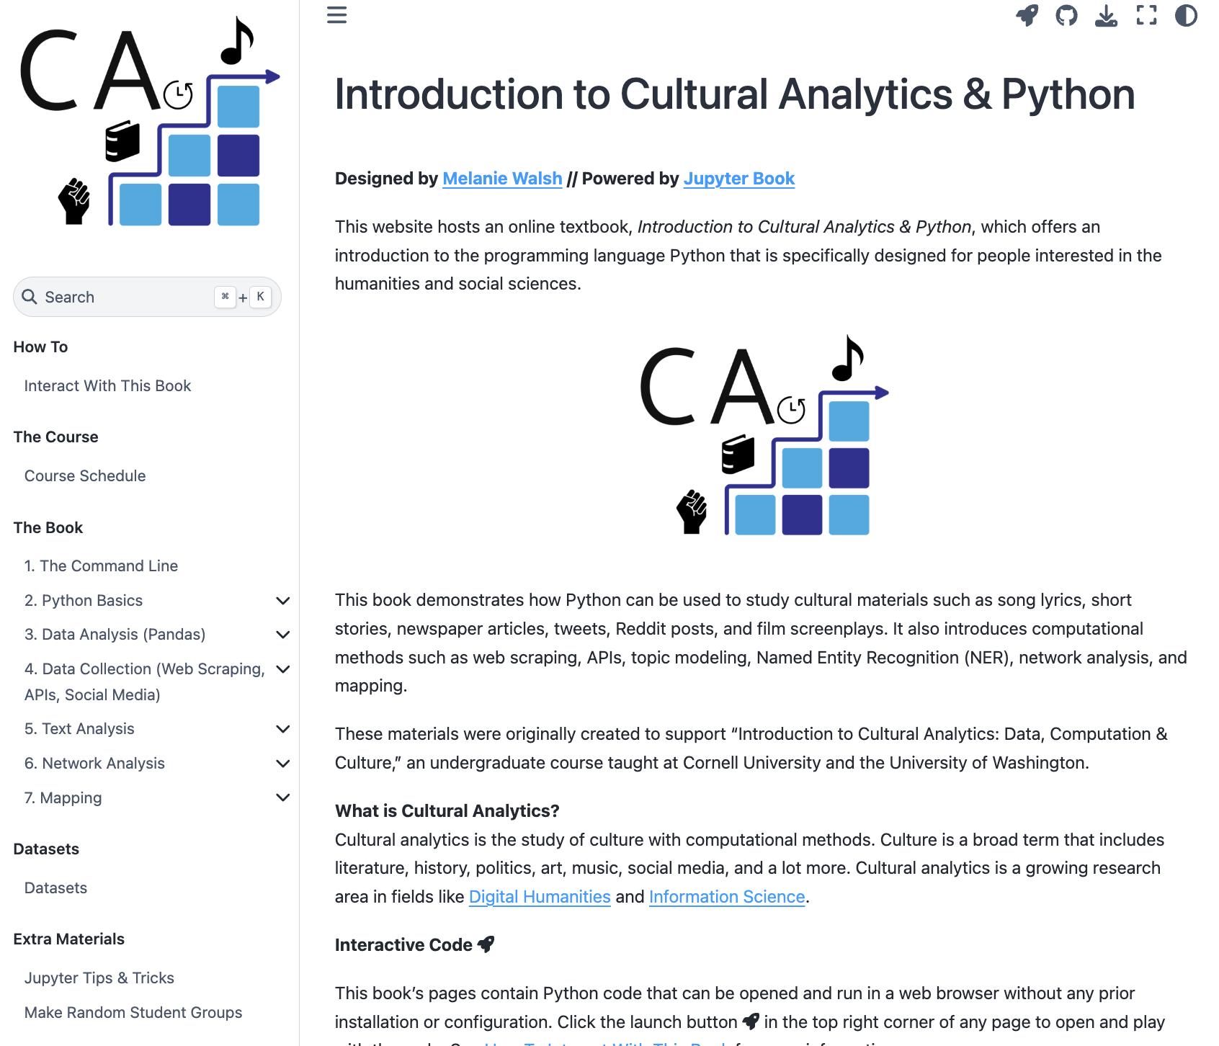Viewport: 1219px width, 1046px height.
Task: Click the rocket launch button in top bar
Action: tap(1027, 15)
